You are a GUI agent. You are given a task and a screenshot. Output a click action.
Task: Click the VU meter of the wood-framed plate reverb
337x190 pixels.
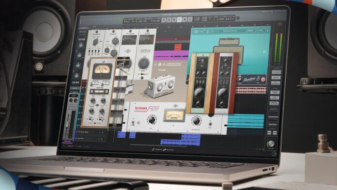pyautogui.click(x=102, y=71)
